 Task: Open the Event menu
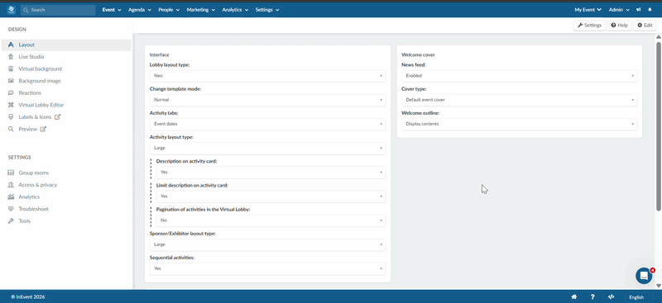(112, 10)
